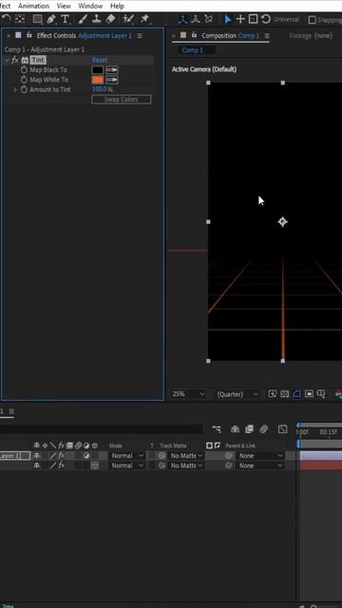
Task: Click the Amount to Tint 100.0 value
Action: coord(99,89)
